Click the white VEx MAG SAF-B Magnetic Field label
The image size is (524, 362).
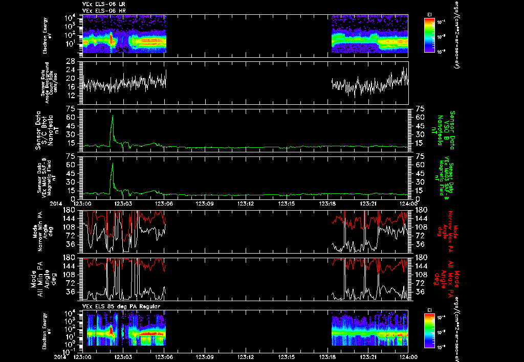tap(46, 177)
